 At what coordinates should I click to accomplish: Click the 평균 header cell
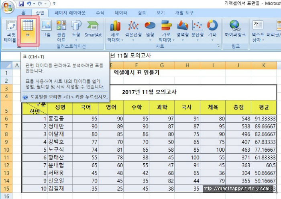[x=264, y=107]
